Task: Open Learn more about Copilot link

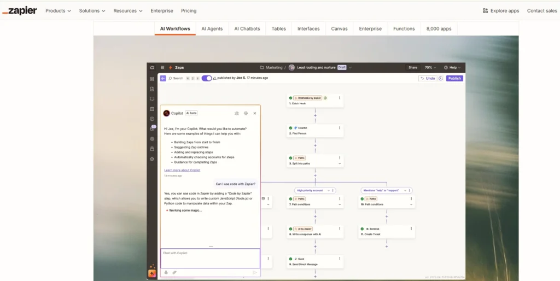Action: [182, 170]
